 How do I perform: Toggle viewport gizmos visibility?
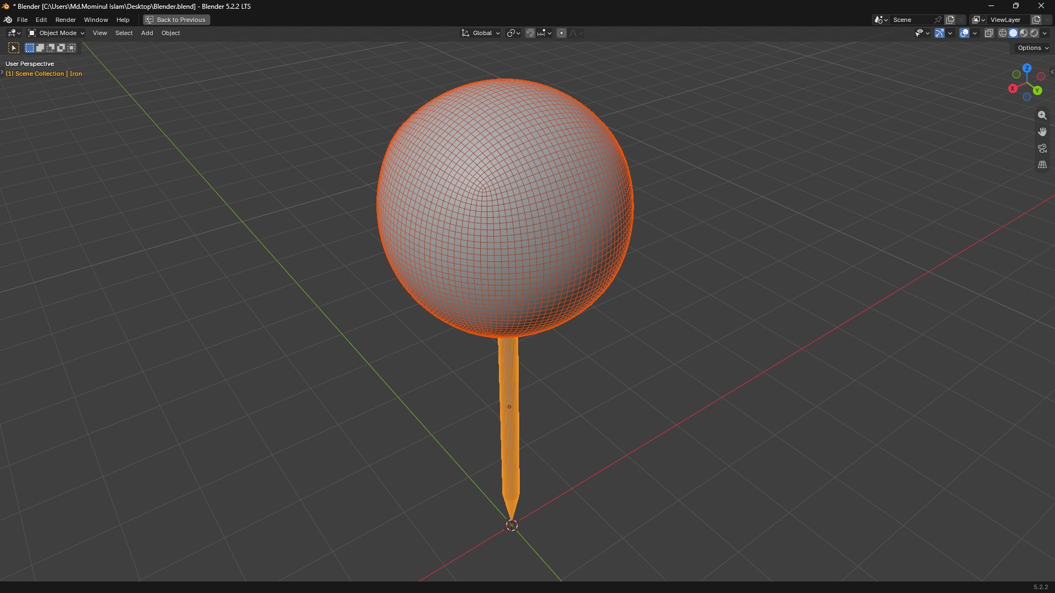tap(940, 33)
